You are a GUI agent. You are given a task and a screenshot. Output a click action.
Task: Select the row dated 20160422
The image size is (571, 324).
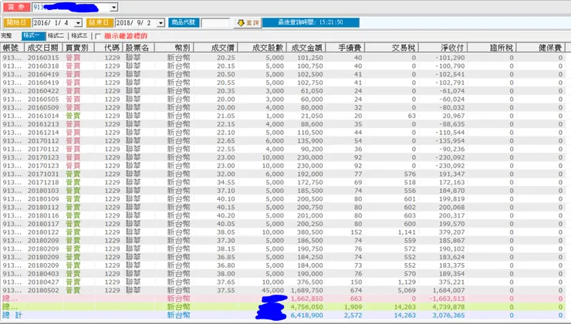tap(283, 91)
